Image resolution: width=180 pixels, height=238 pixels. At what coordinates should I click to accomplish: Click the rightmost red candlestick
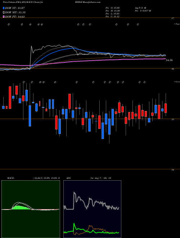(x=166, y=108)
